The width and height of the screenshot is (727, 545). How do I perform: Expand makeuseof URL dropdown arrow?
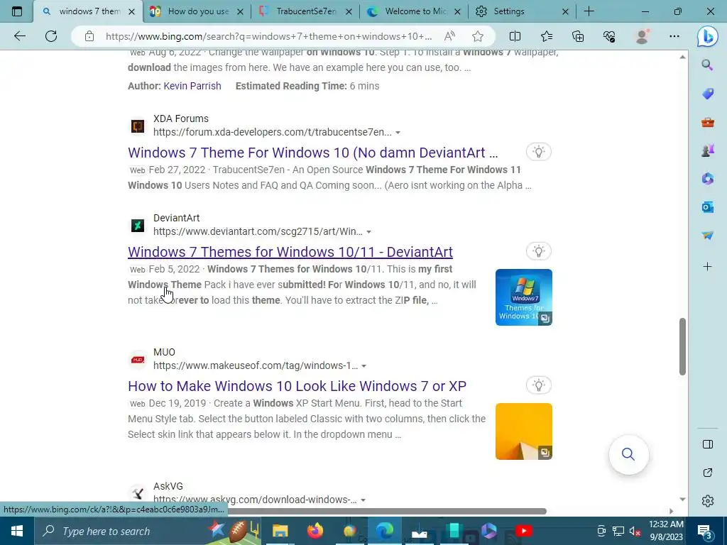[364, 366]
